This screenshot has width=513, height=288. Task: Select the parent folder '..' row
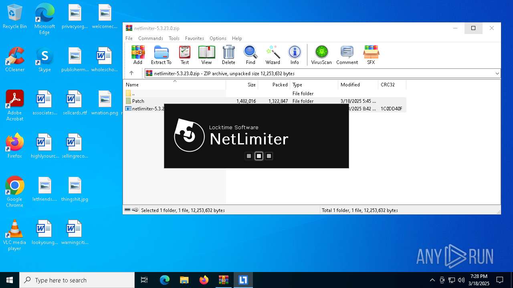pyautogui.click(x=265, y=94)
